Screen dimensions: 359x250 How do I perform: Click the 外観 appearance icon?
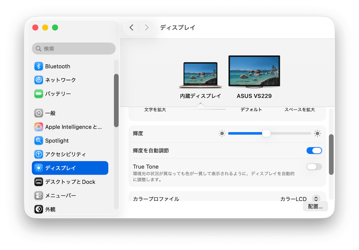(x=39, y=209)
